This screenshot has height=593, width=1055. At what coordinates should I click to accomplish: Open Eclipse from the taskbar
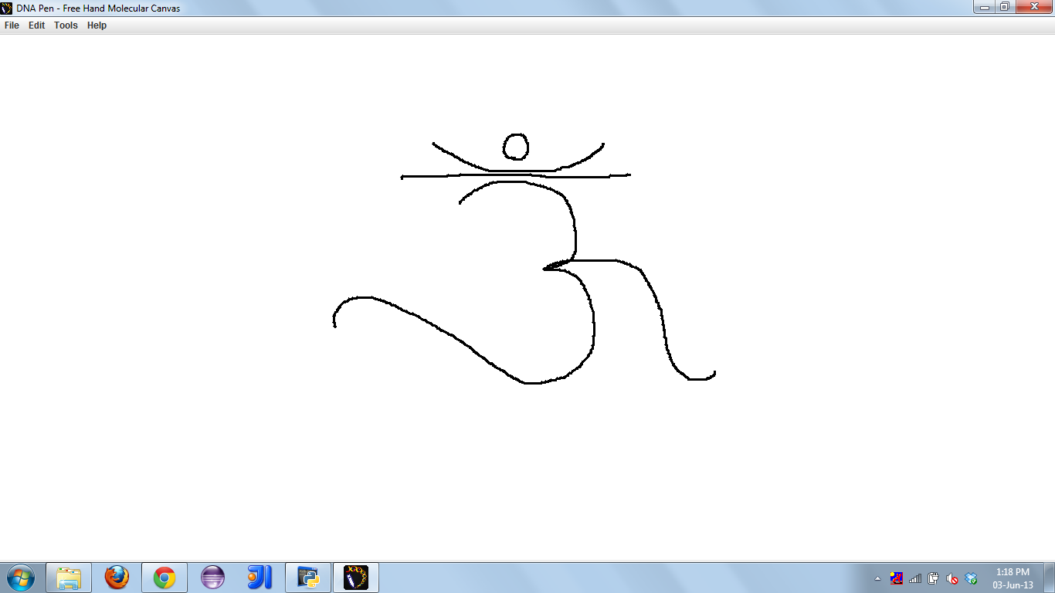(x=212, y=578)
